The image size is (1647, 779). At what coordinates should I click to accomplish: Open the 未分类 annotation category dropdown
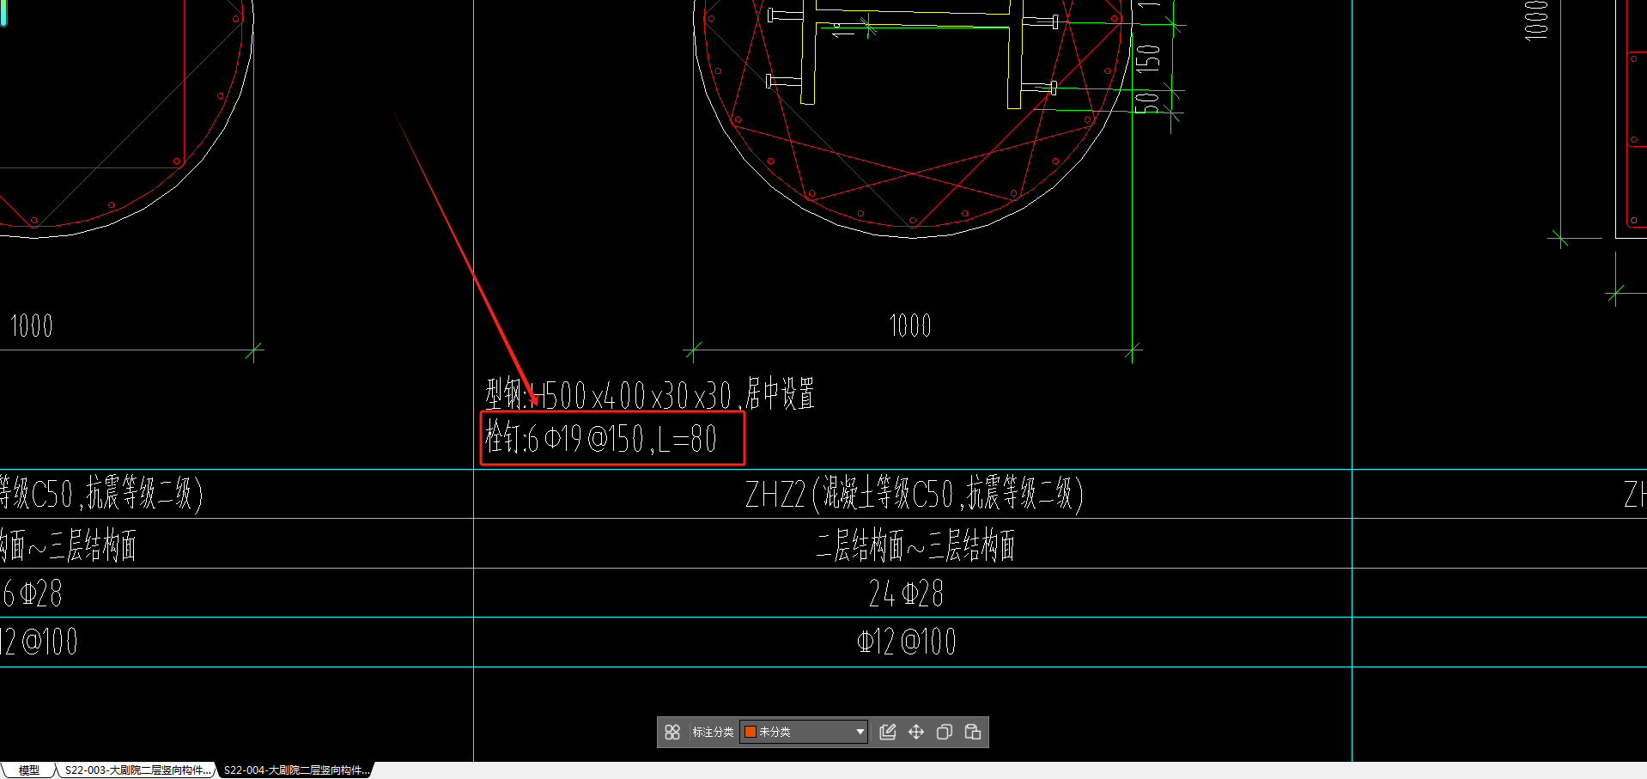804,732
